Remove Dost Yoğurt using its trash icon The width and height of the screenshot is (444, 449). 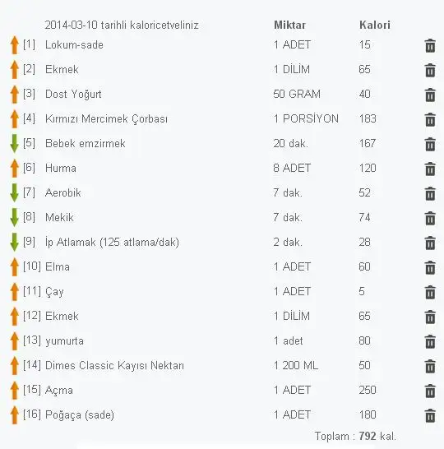click(x=430, y=95)
